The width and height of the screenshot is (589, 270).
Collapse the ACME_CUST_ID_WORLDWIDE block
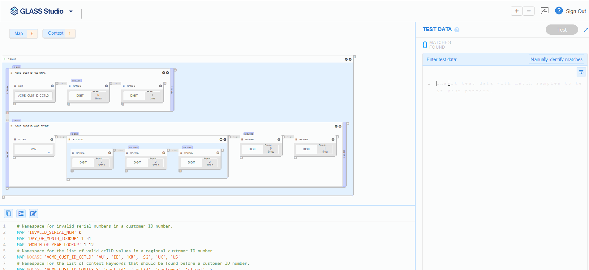coord(336,126)
